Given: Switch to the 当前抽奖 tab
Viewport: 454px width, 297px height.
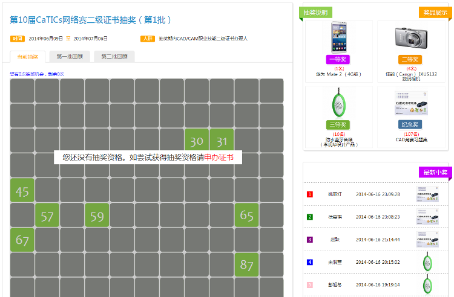Looking at the screenshot, I should point(27,57).
